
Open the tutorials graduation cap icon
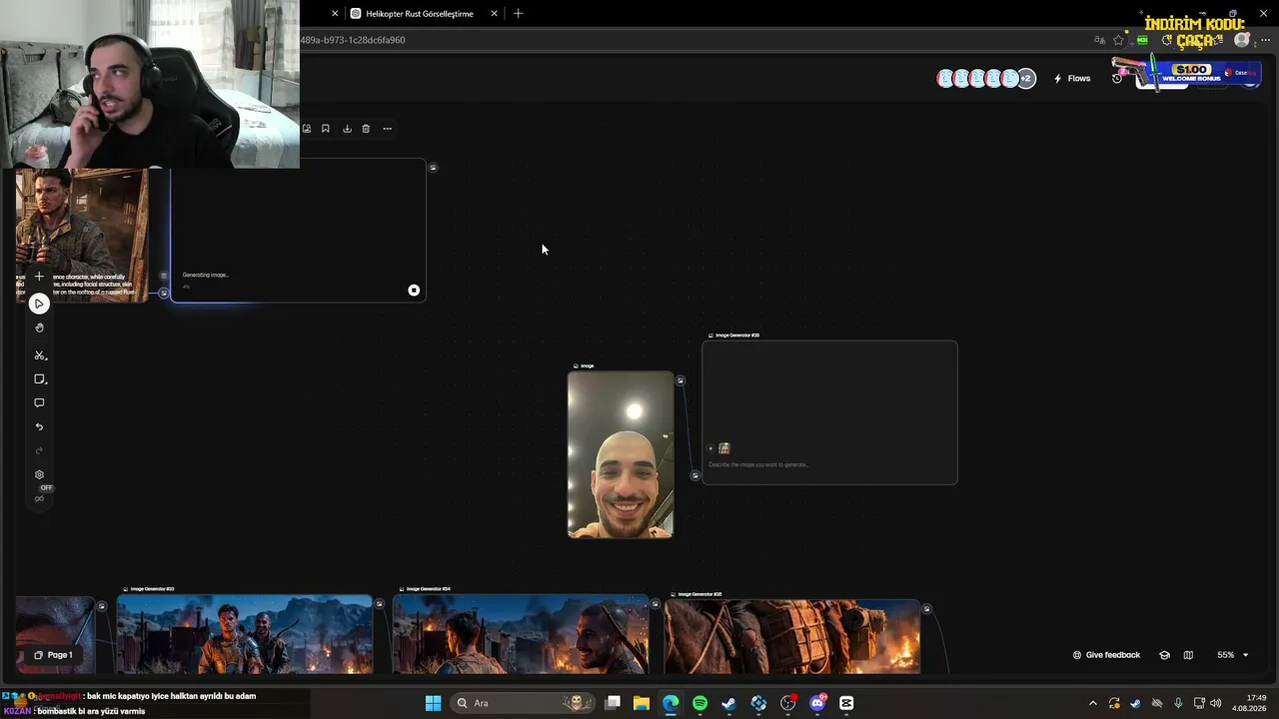click(1164, 655)
